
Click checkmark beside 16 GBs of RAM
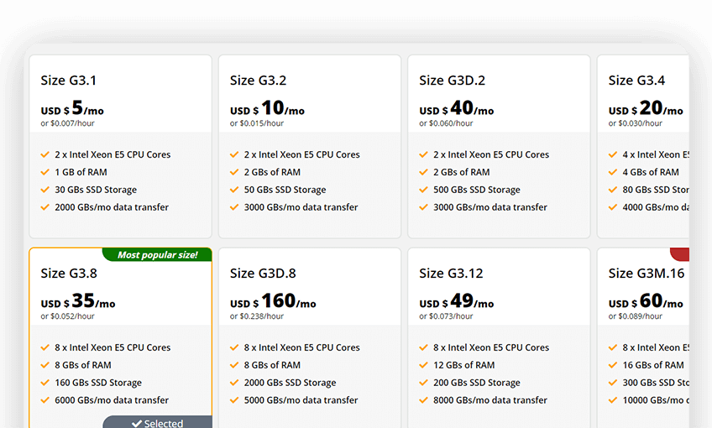pos(613,365)
